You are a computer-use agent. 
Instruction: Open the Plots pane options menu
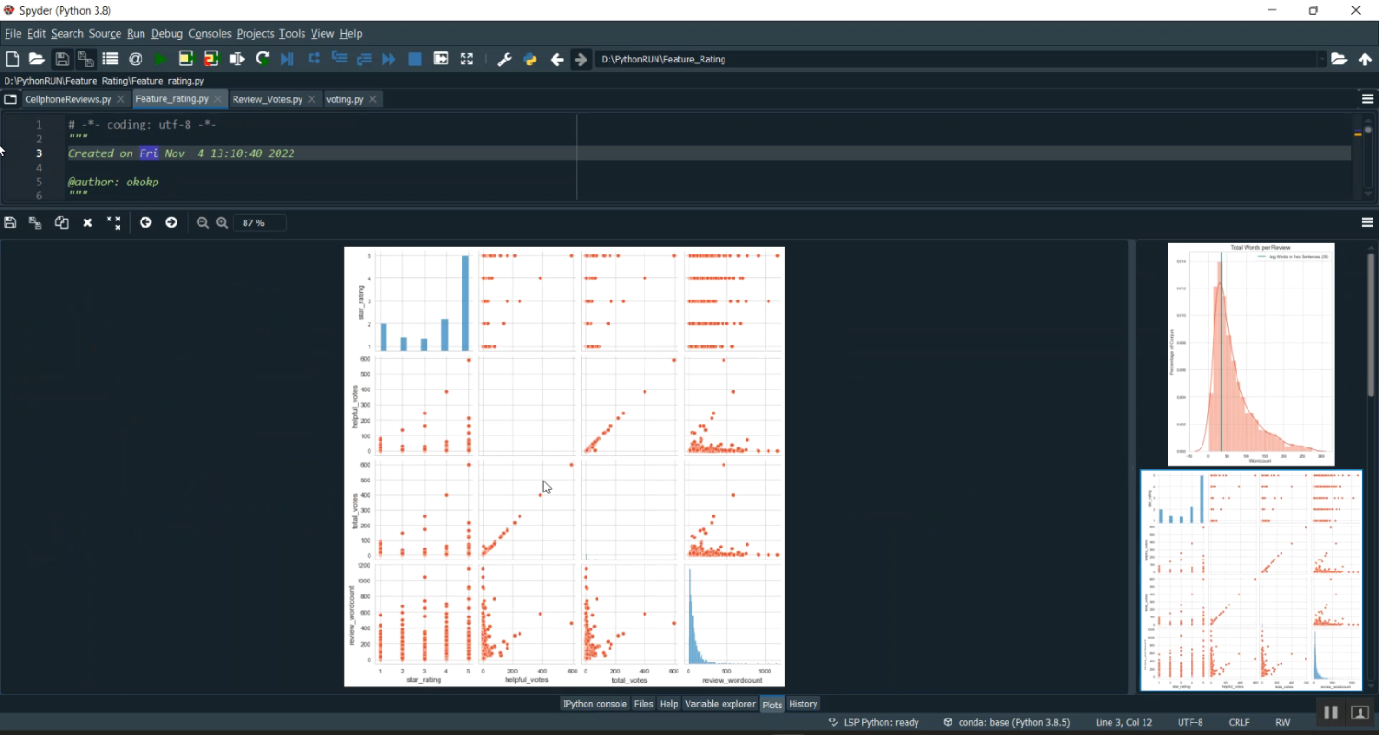1367,222
